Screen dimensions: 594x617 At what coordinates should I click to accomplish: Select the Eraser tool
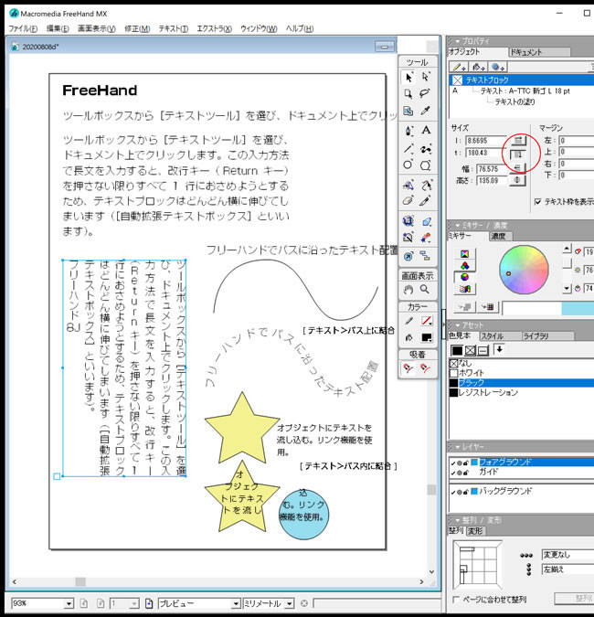coord(408,201)
